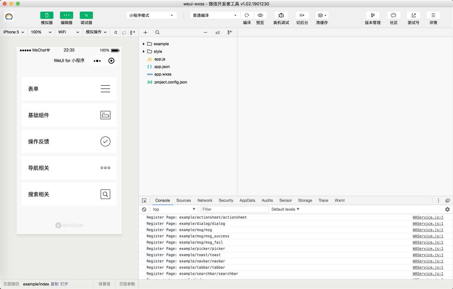Click the undock devtools window icon
Viewport: 453px width, 289px height.
click(448, 201)
